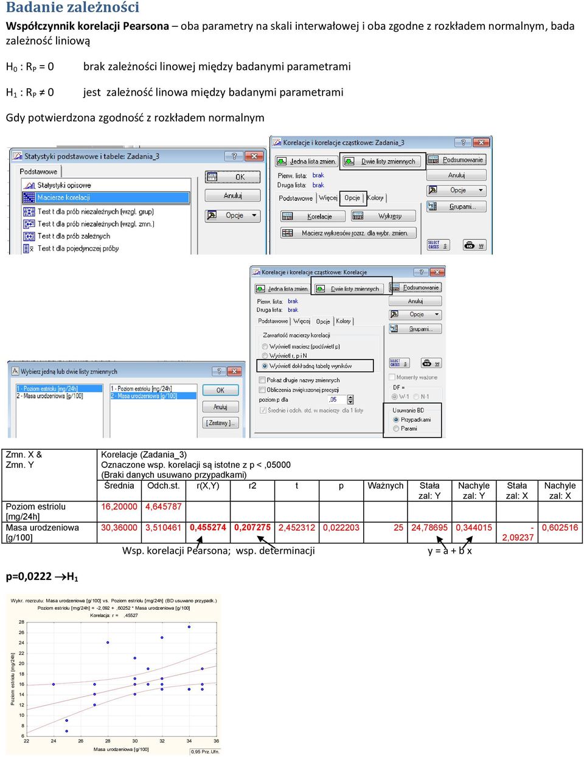Click weight W icon in Korelacje options window
The image size is (584, 757).
[431, 363]
